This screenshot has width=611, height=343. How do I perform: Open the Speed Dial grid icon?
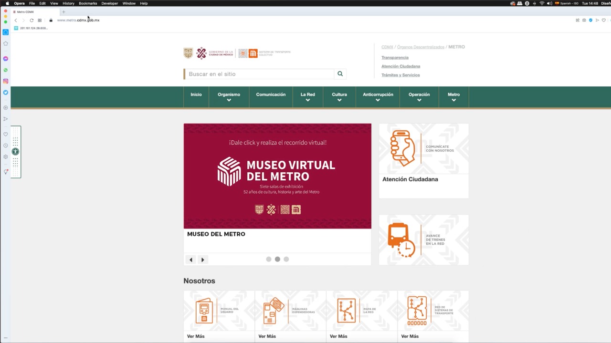(40, 20)
